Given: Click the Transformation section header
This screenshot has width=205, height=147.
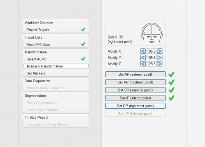Looking at the screenshot, I should 36,52.
